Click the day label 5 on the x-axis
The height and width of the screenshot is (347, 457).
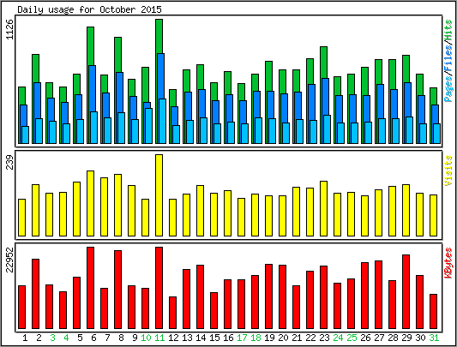[80, 338]
